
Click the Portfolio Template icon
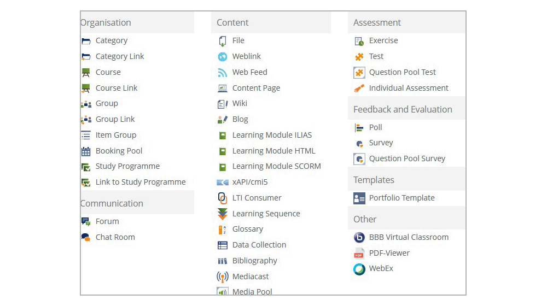[359, 198]
